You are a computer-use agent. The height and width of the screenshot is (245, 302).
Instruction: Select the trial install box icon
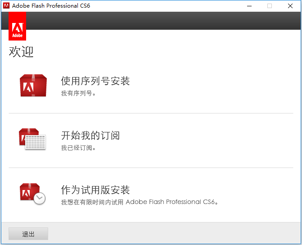(x=30, y=192)
